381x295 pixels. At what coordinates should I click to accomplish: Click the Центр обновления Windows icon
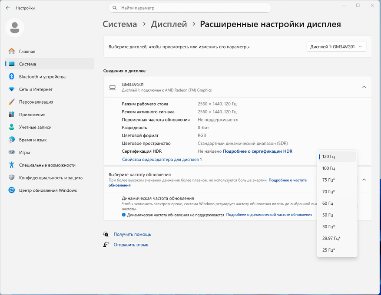coord(11,190)
